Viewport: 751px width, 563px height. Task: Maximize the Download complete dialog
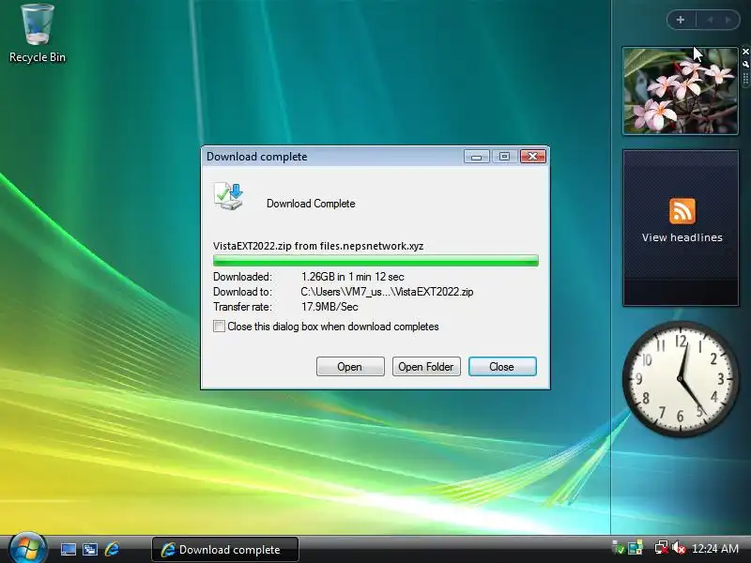(504, 157)
